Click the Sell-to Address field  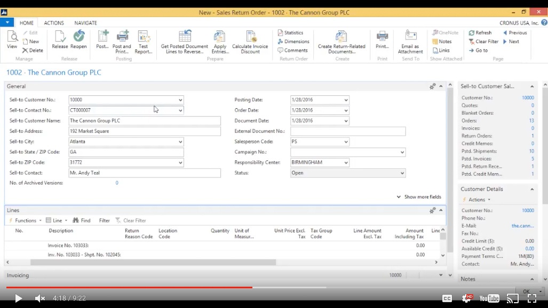(x=145, y=131)
